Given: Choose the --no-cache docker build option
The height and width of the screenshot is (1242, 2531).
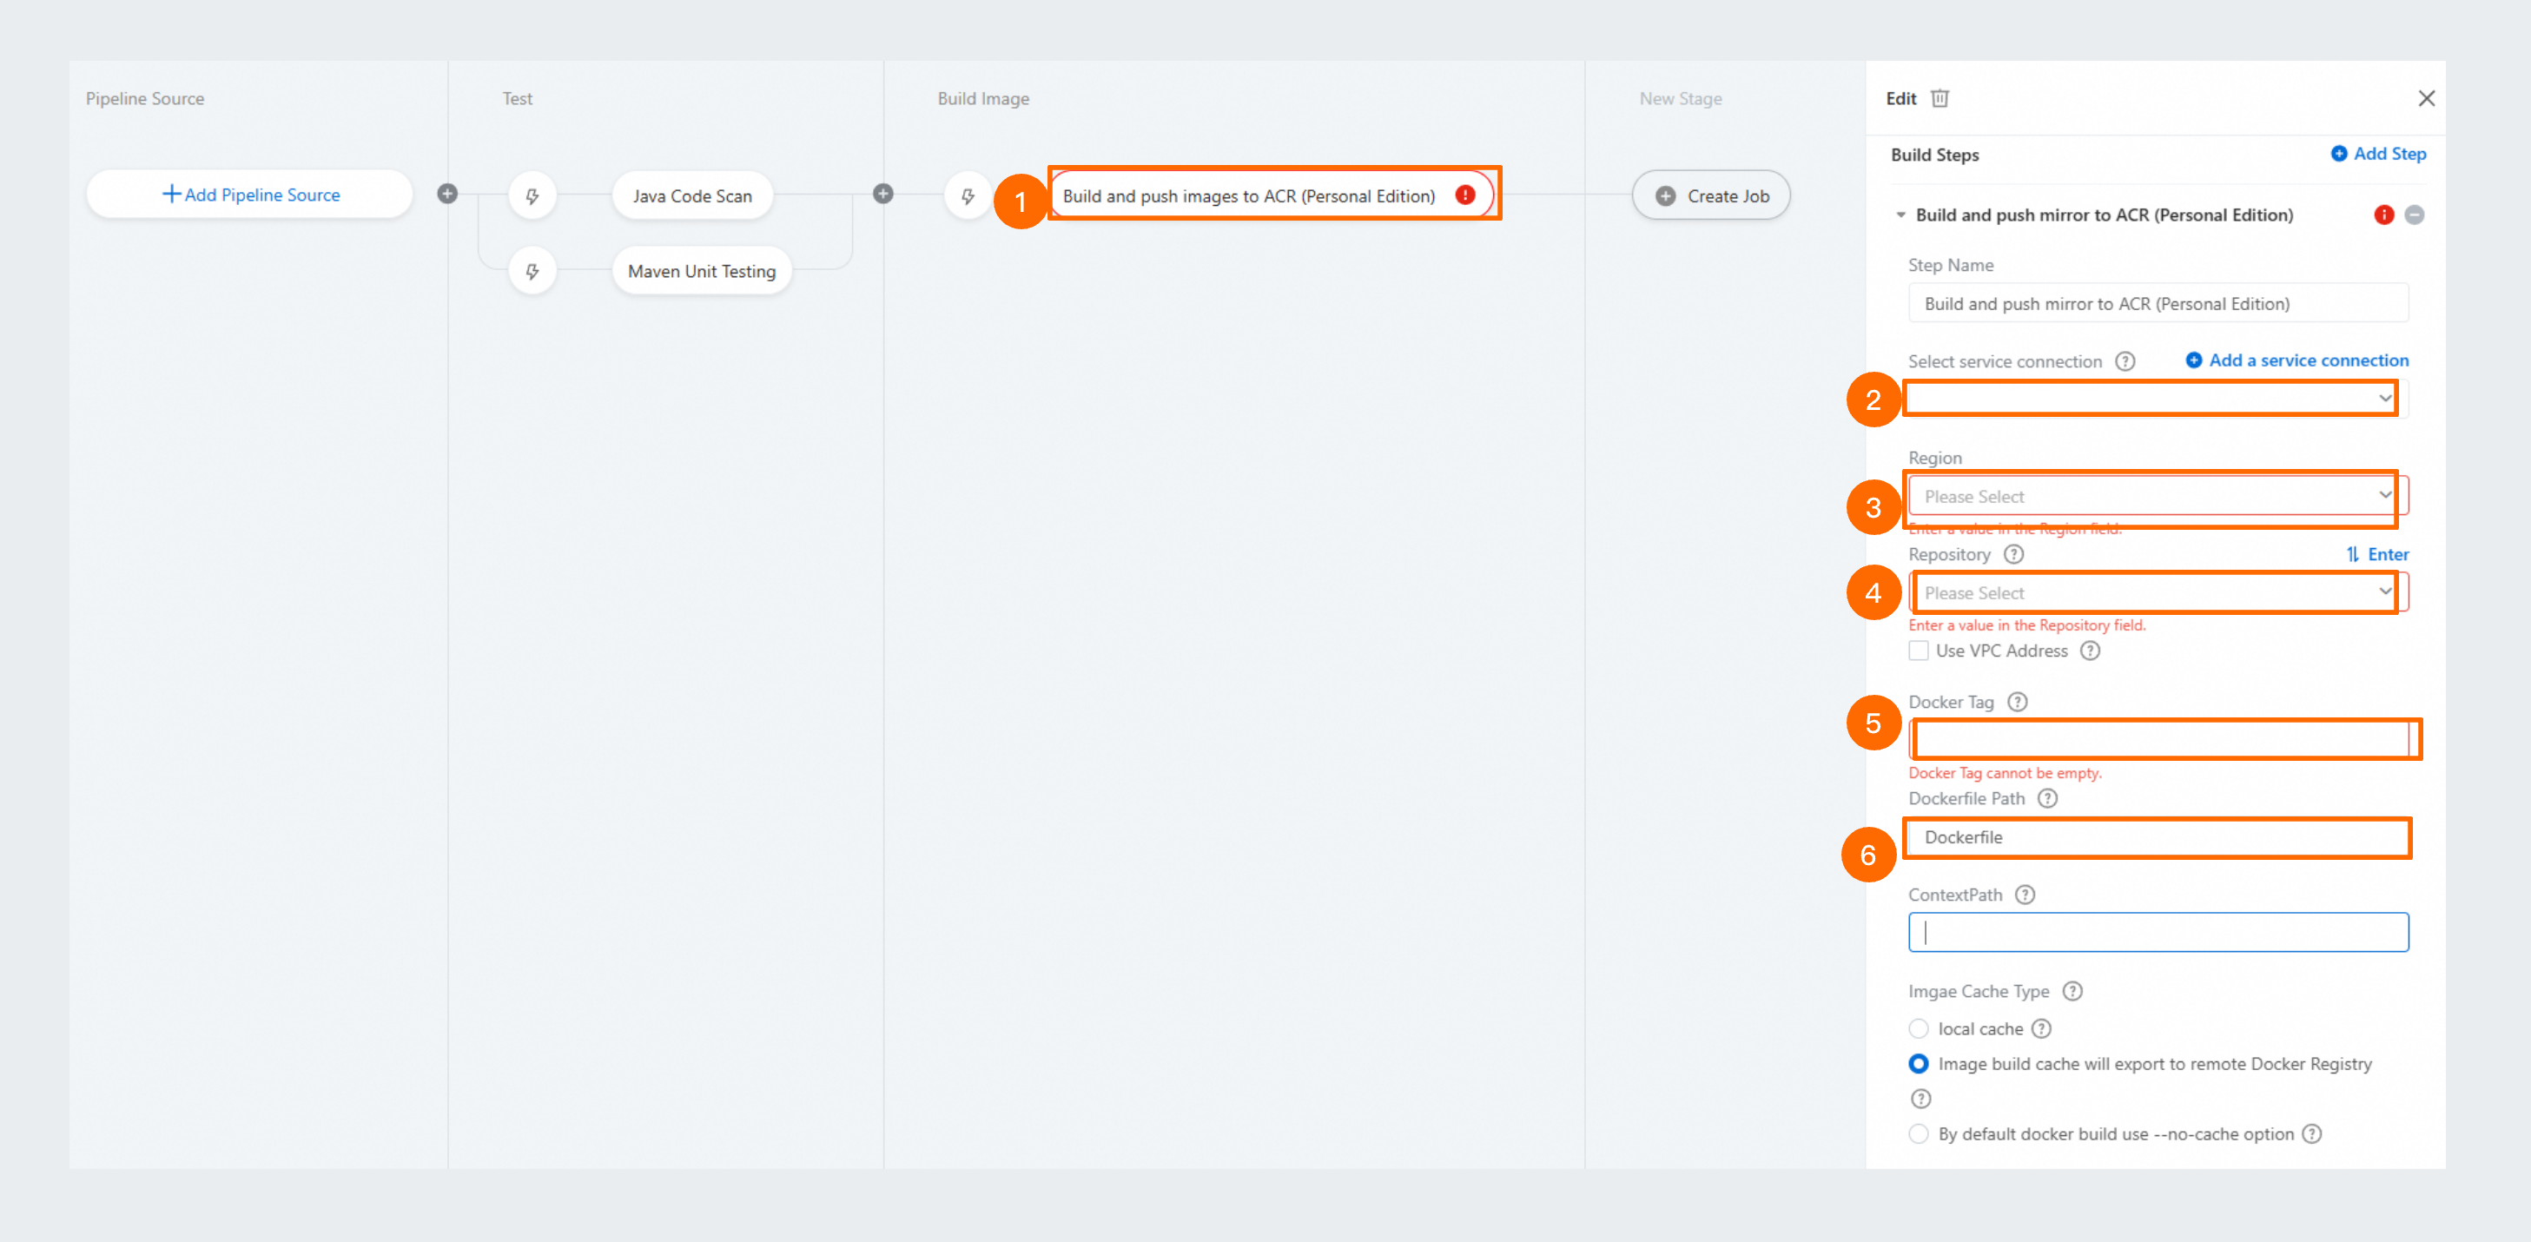Looking at the screenshot, I should (x=1919, y=1134).
